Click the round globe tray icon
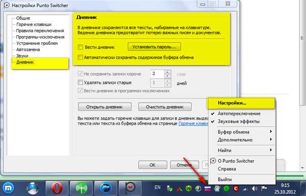 tap(198, 188)
